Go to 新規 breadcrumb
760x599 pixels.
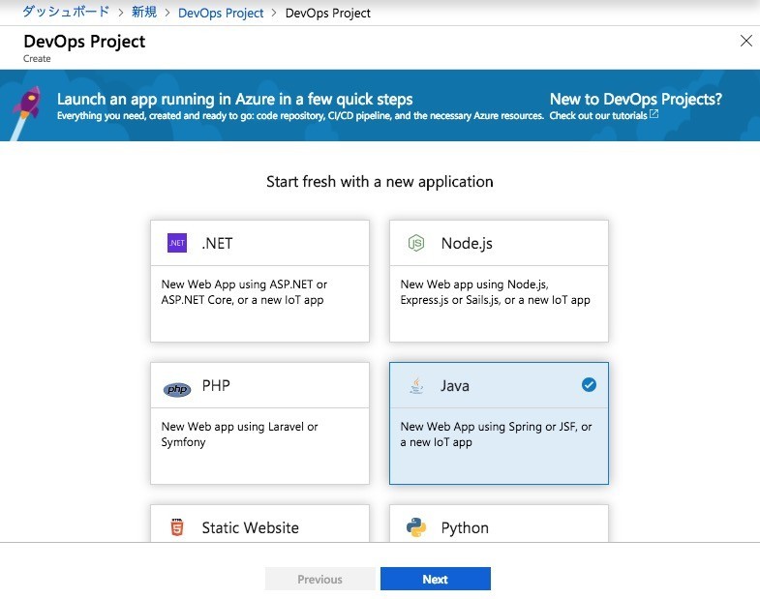144,12
